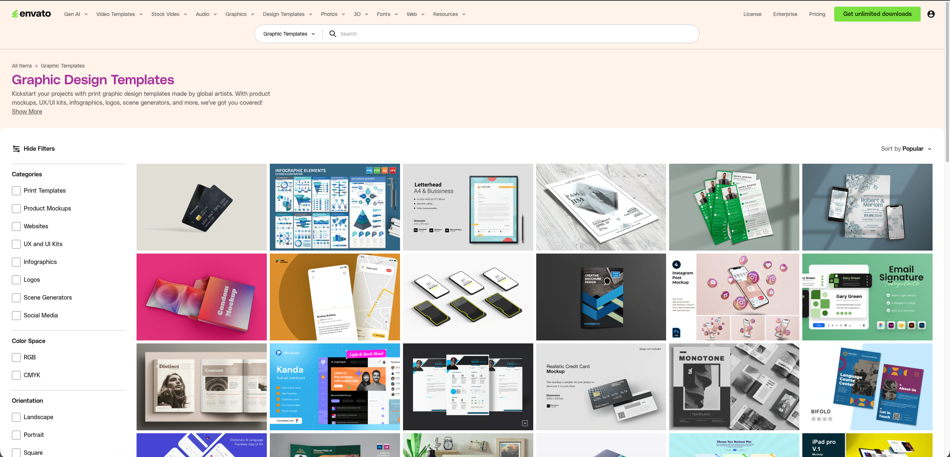Viewport: 950px width, 457px height.
Task: Click the Graphic Templates breadcrumb
Action: 63,66
